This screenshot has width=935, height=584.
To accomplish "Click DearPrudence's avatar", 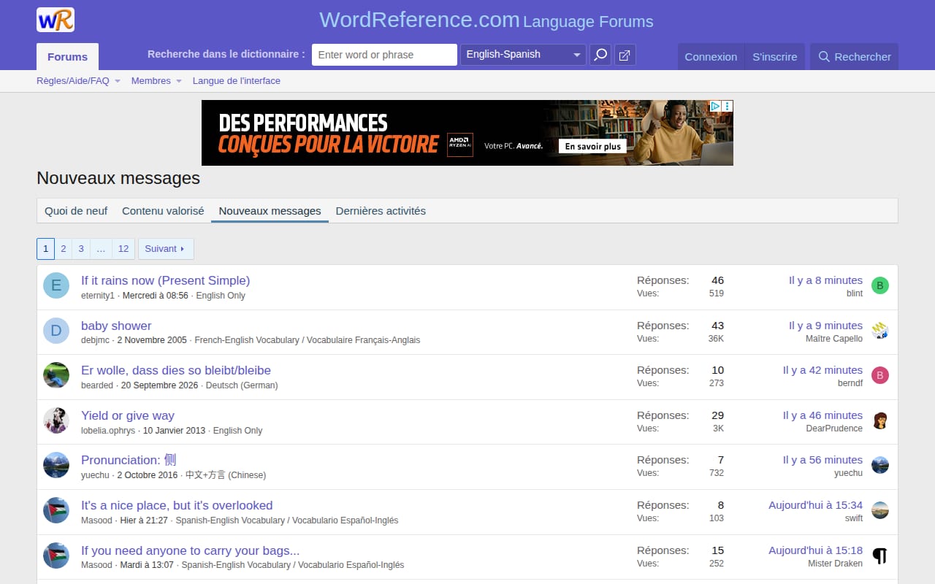I will [x=880, y=421].
